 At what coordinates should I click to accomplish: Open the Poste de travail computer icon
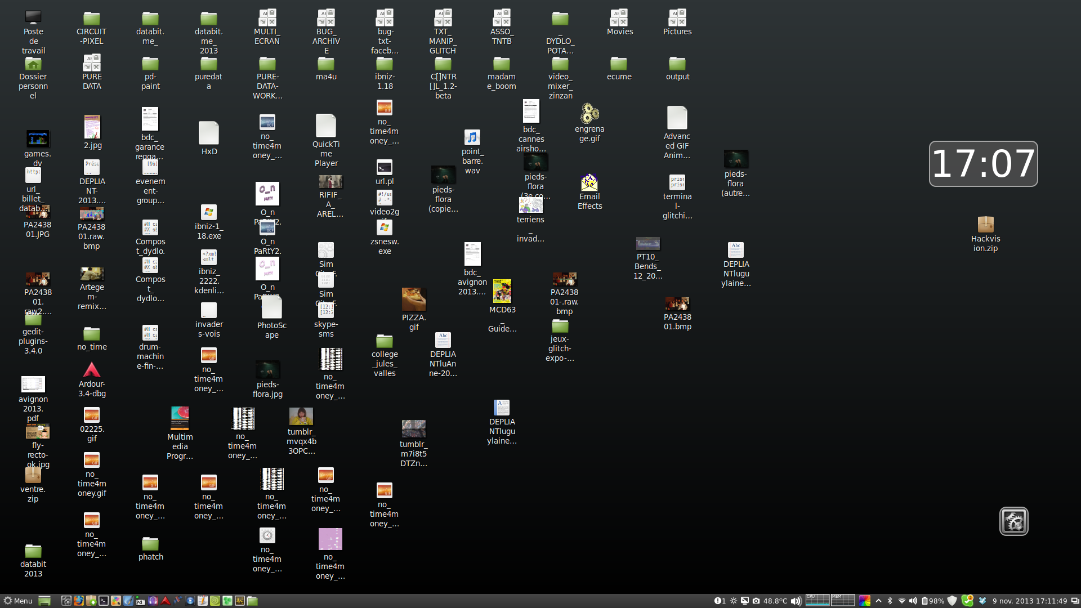click(x=33, y=18)
